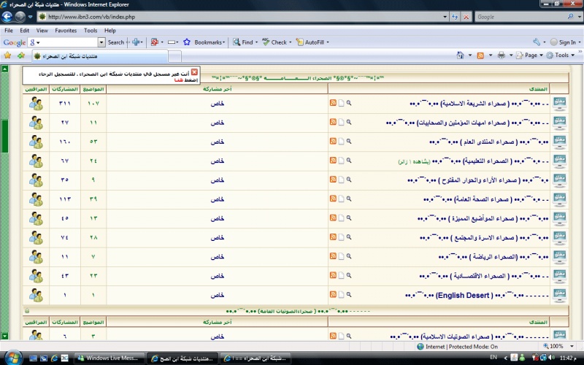Click the Google toolbar Search button

(115, 42)
